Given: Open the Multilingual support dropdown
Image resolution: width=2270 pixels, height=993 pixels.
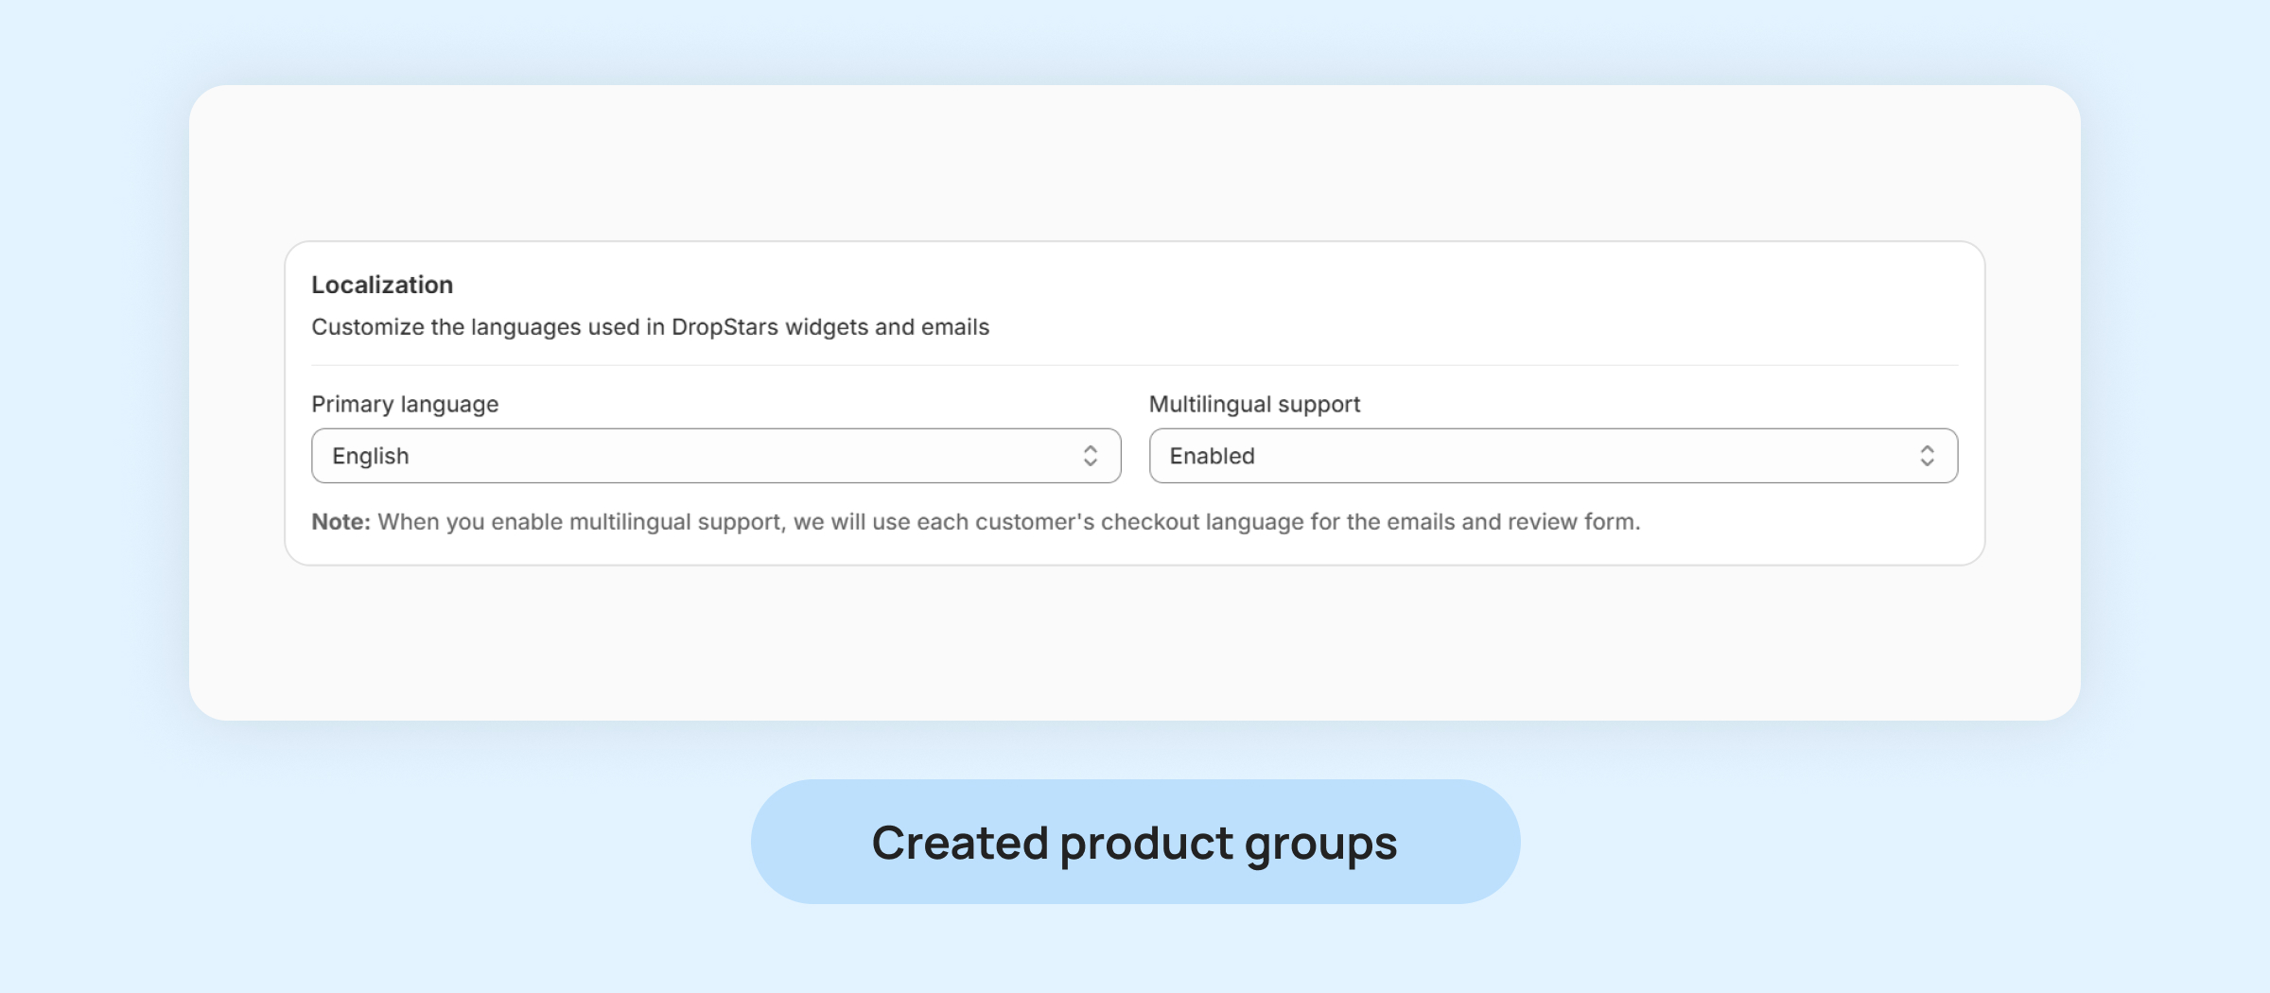Looking at the screenshot, I should click(1552, 456).
